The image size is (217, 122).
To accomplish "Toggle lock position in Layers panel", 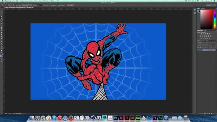I will tap(204, 47).
